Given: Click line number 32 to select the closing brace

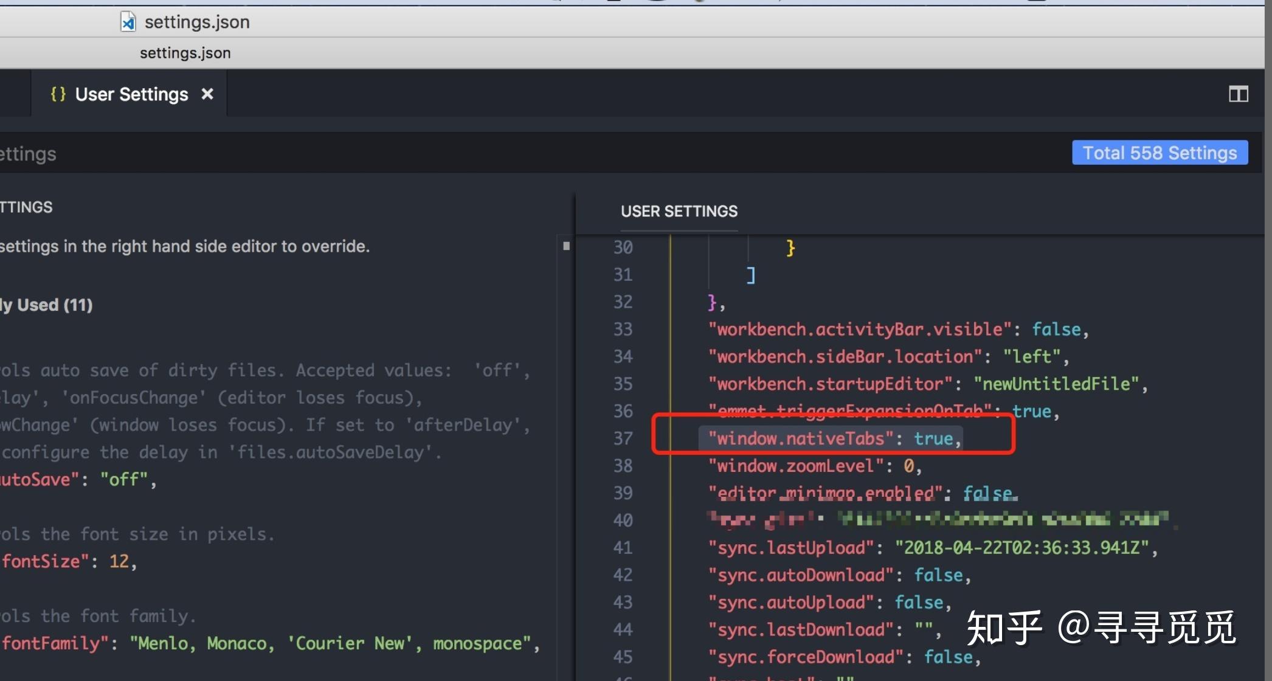Looking at the screenshot, I should tap(623, 302).
